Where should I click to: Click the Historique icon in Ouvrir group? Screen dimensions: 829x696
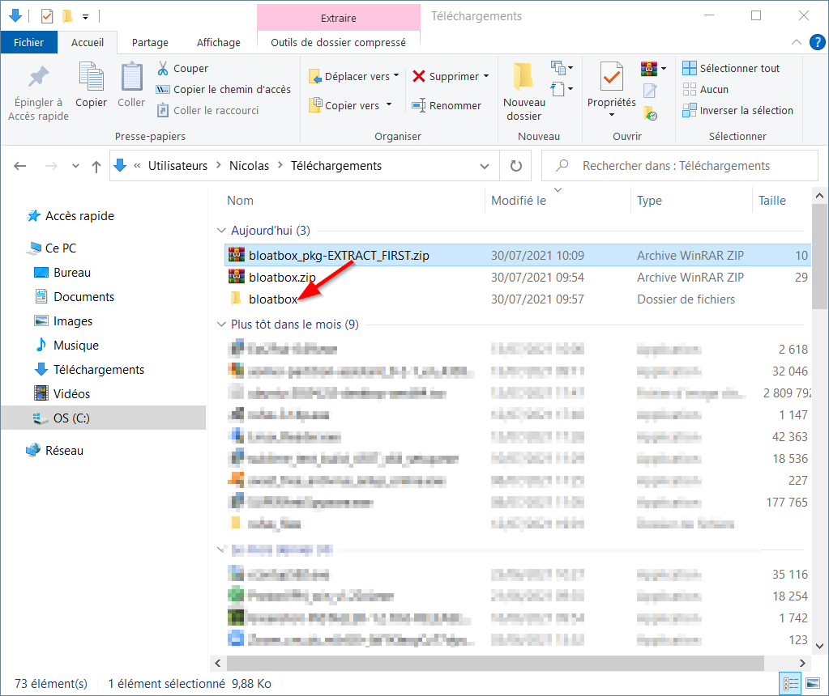pyautogui.click(x=650, y=113)
